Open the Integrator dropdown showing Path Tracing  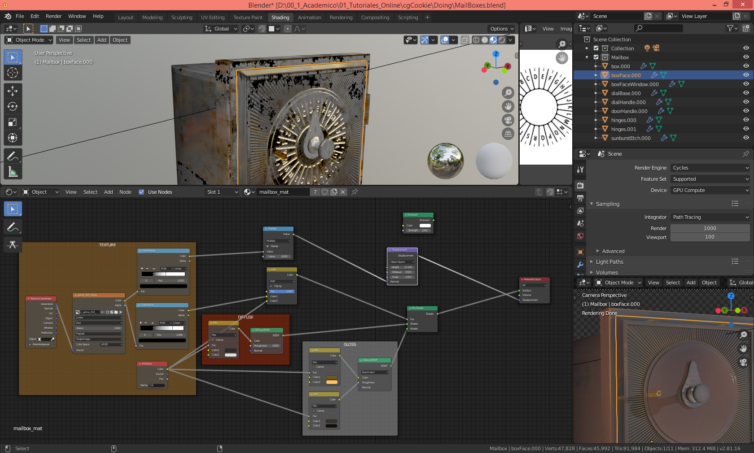point(710,217)
